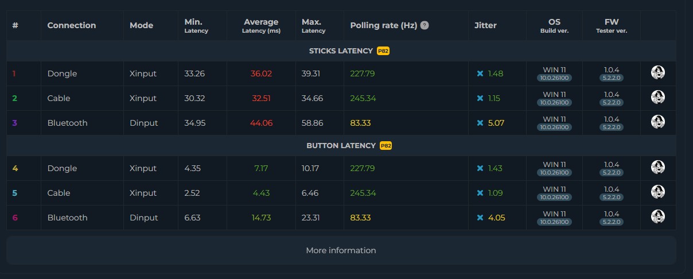Screen dimensions: 693x279
Task: Click the tester avatar in row 6
Action: 658,216
